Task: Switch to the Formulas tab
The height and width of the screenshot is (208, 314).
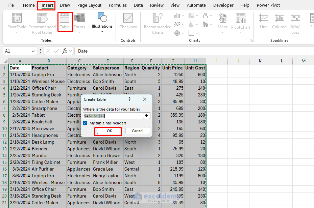Action: click(118, 5)
